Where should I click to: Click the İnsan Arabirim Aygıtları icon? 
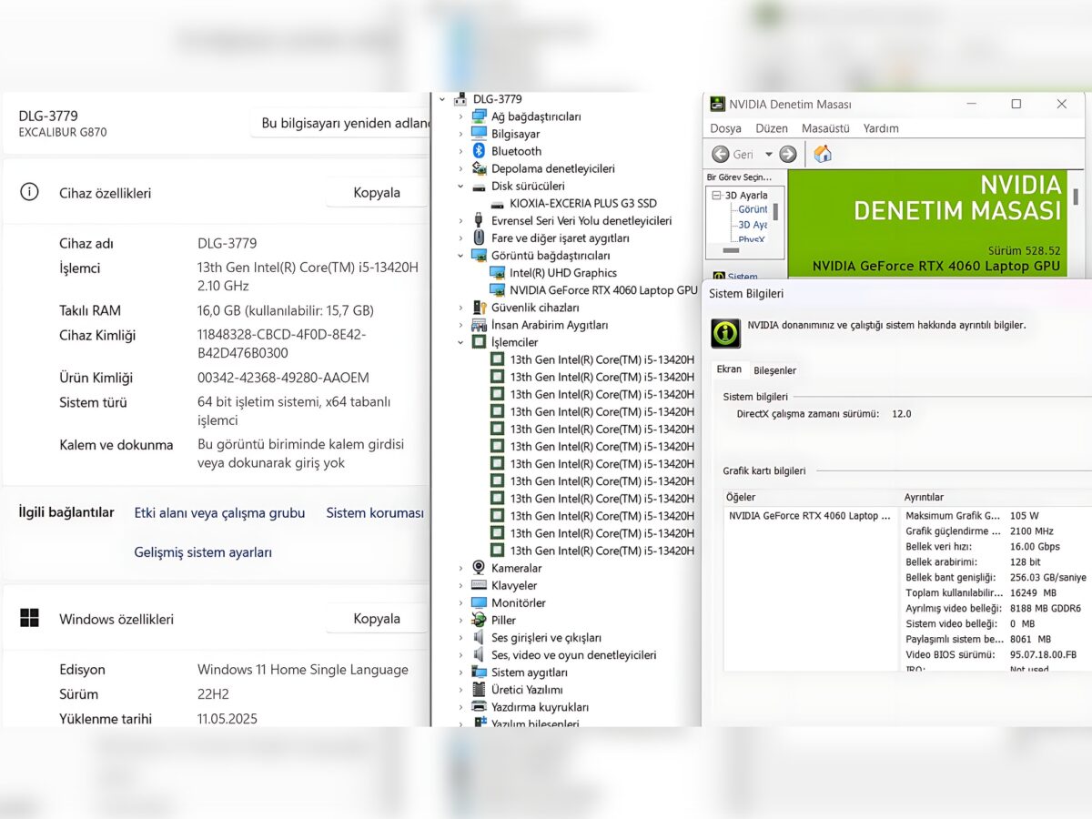pyautogui.click(x=479, y=325)
